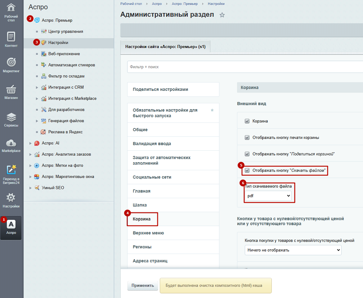Expand Аспро: Маркетинговые окна node
The width and height of the screenshot is (363, 298).
pyautogui.click(x=30, y=176)
